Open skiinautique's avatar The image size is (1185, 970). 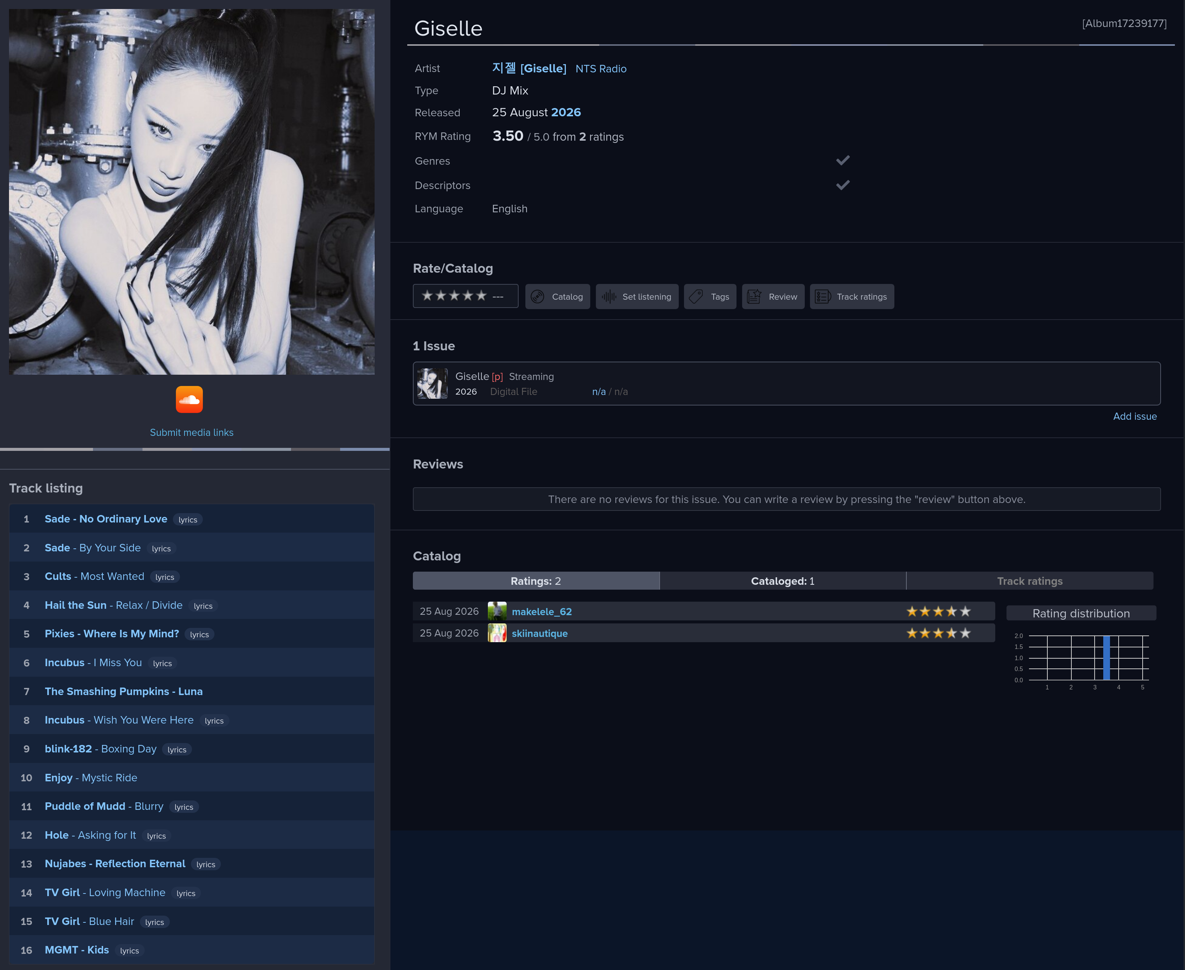[x=496, y=633]
